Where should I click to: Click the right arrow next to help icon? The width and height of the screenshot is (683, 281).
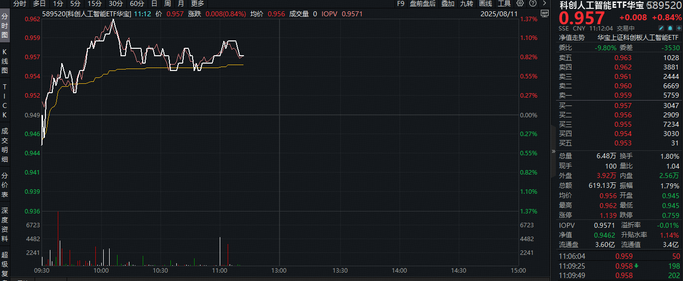pos(544,3)
